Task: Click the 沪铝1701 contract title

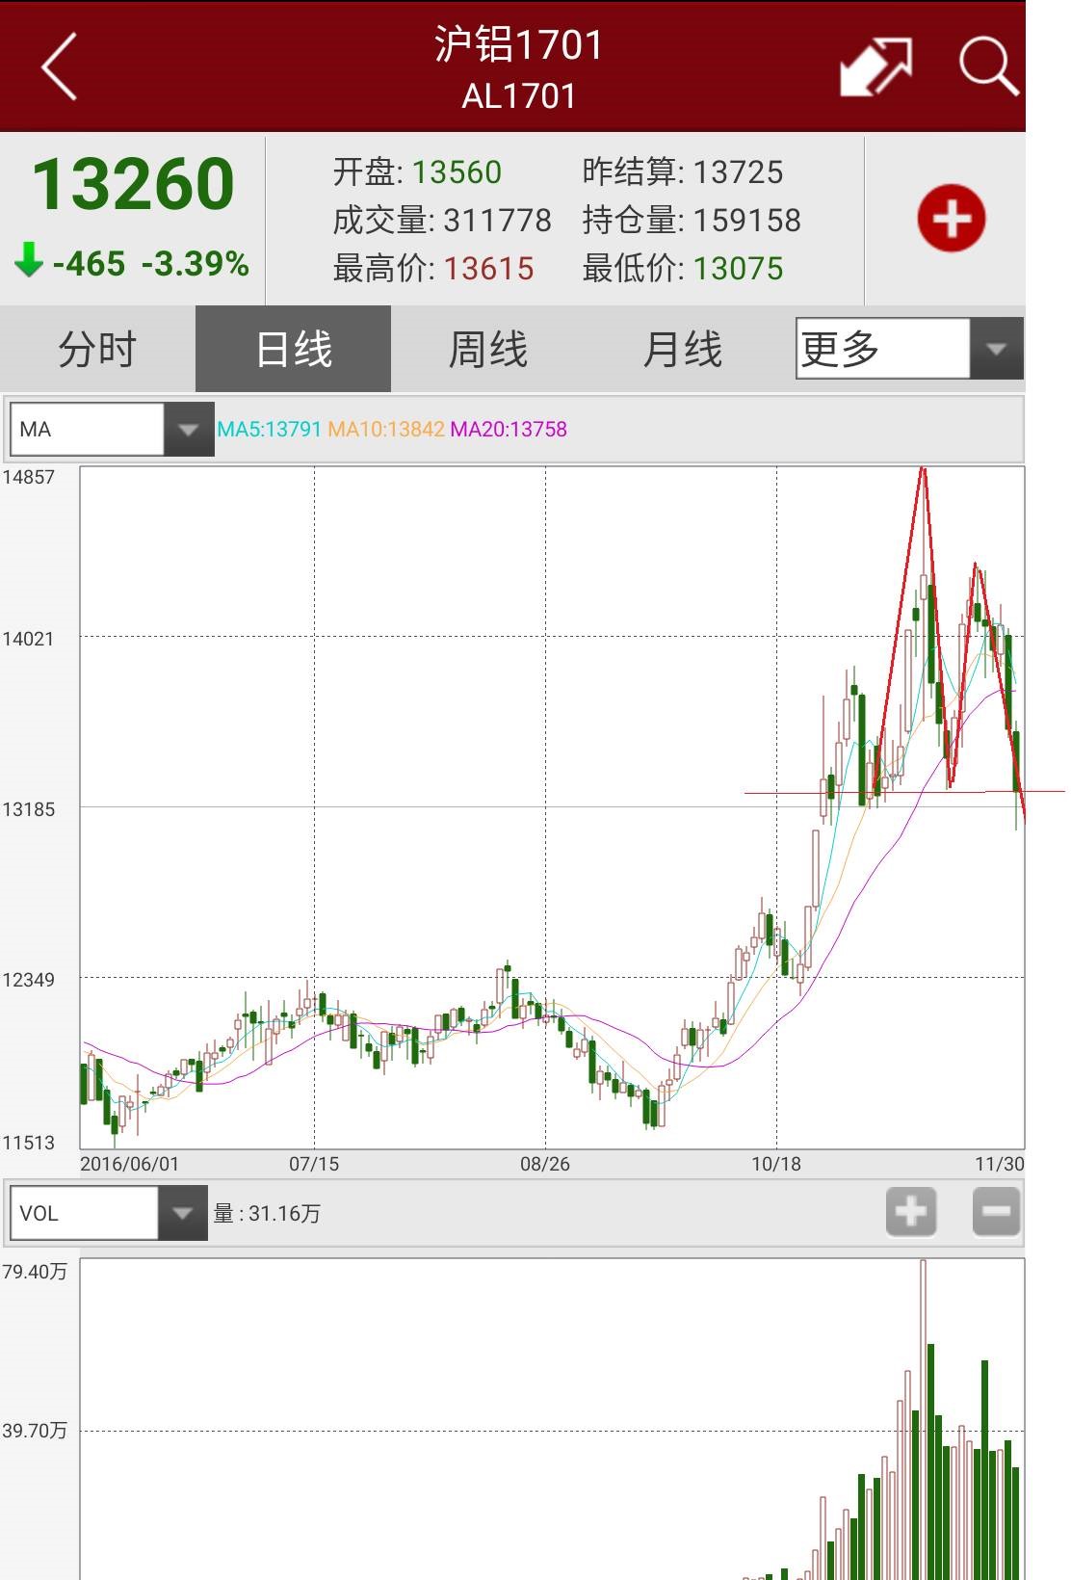Action: pyautogui.click(x=518, y=44)
